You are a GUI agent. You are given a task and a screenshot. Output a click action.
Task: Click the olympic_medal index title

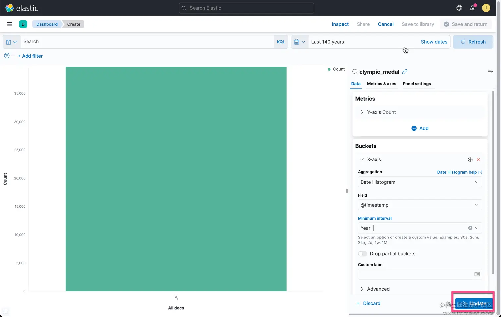[379, 72]
